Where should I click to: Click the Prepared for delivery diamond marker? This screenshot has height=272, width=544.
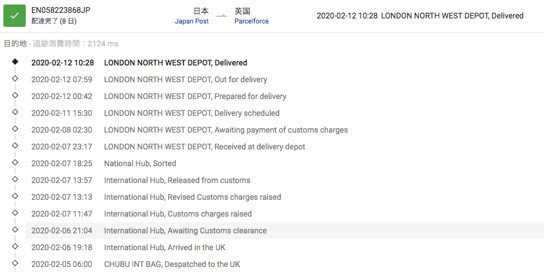coord(15,95)
